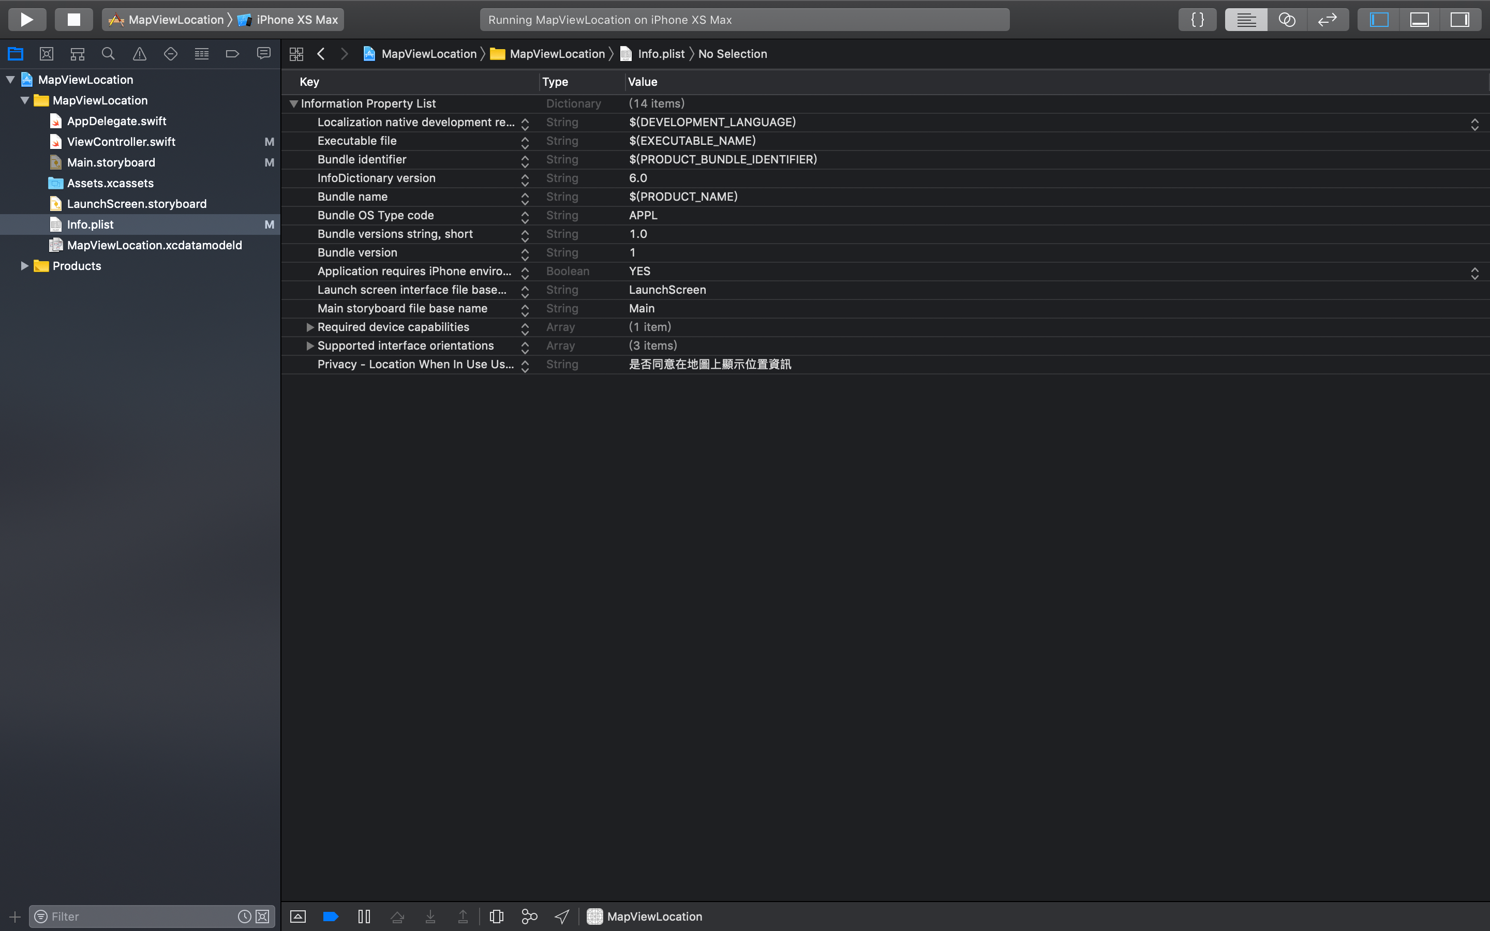The image size is (1490, 931).
Task: Choose the iPhone XS Max destination
Action: [x=288, y=20]
